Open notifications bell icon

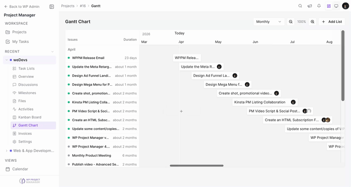coord(319,6)
